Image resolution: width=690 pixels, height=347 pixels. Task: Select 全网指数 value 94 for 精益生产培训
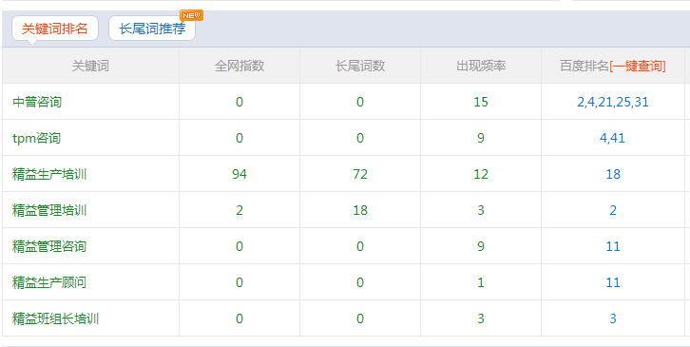point(240,174)
